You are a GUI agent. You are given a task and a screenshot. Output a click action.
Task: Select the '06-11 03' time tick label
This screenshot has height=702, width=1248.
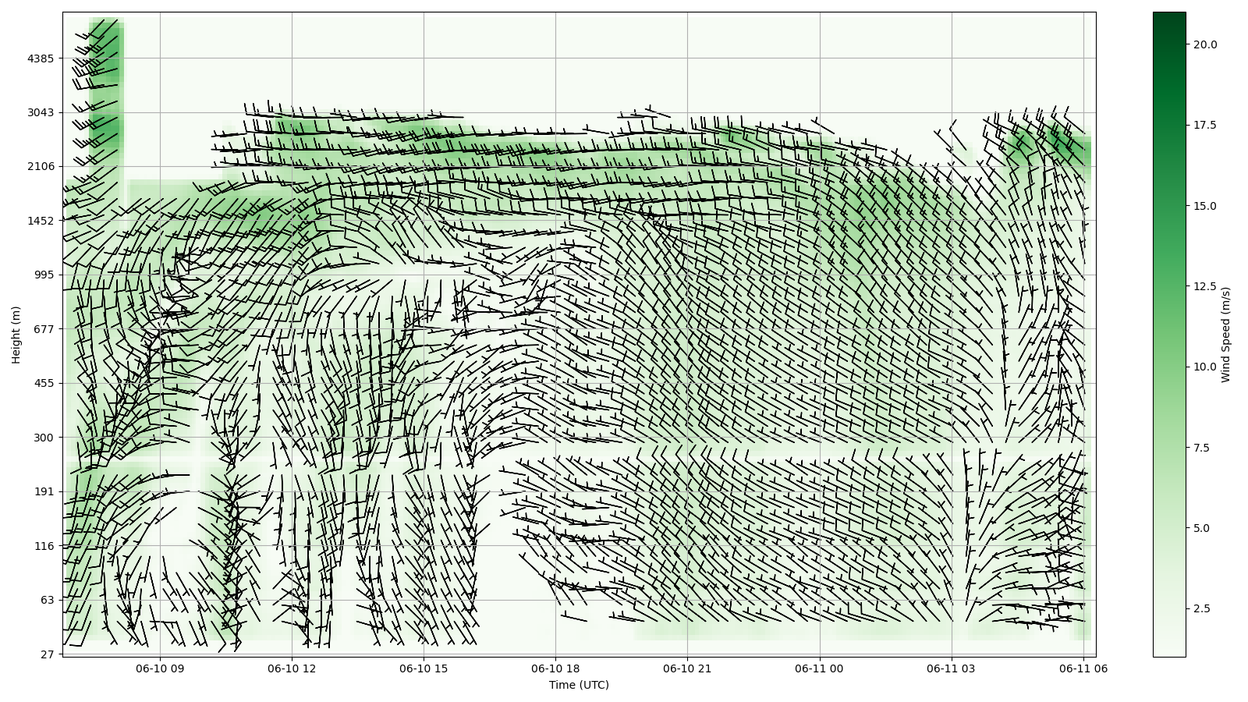pos(951,668)
